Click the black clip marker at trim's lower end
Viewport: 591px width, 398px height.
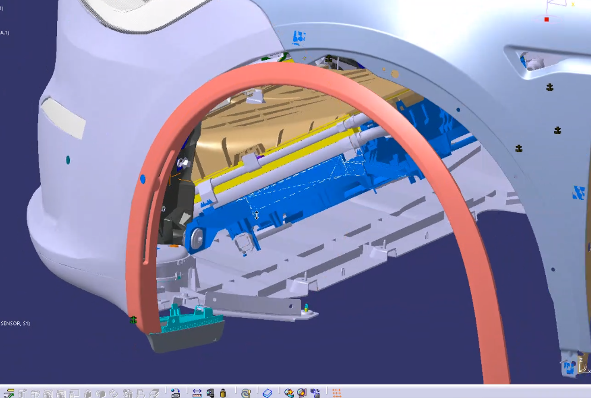click(x=134, y=320)
